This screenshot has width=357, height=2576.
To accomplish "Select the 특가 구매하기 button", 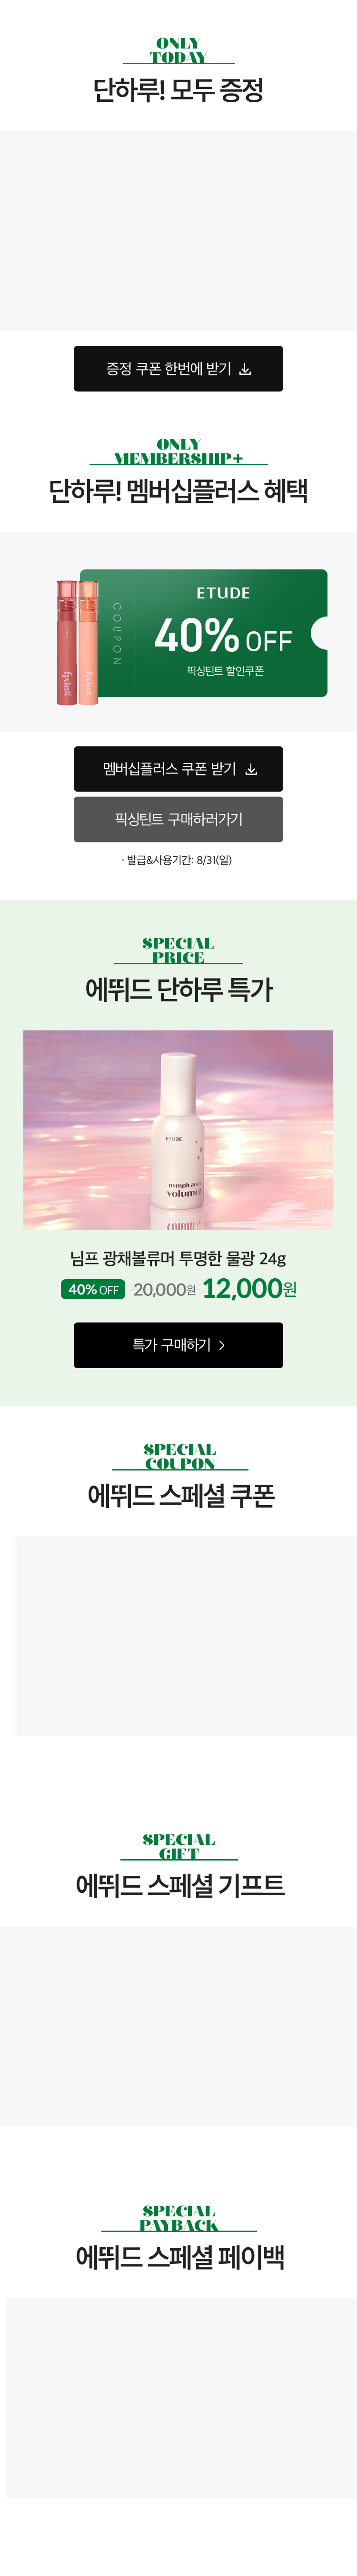I will pos(178,1345).
